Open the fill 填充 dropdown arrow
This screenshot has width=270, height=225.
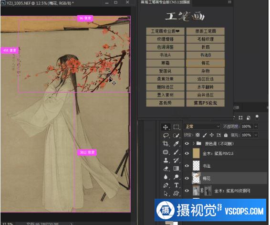tap(256, 135)
